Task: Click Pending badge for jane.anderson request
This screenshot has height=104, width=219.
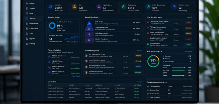Action: (x=138, y=56)
